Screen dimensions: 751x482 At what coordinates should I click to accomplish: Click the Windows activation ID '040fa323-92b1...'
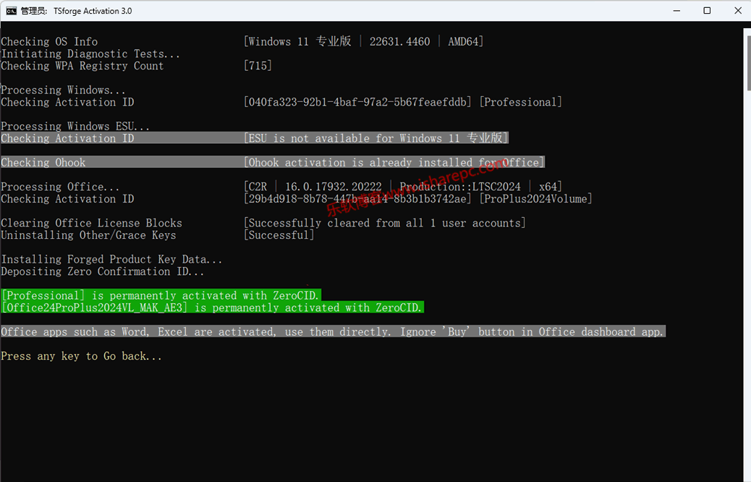357,102
